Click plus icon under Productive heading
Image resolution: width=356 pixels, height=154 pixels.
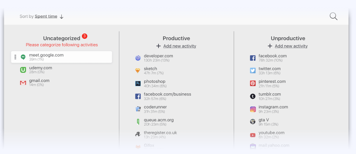[158, 46]
